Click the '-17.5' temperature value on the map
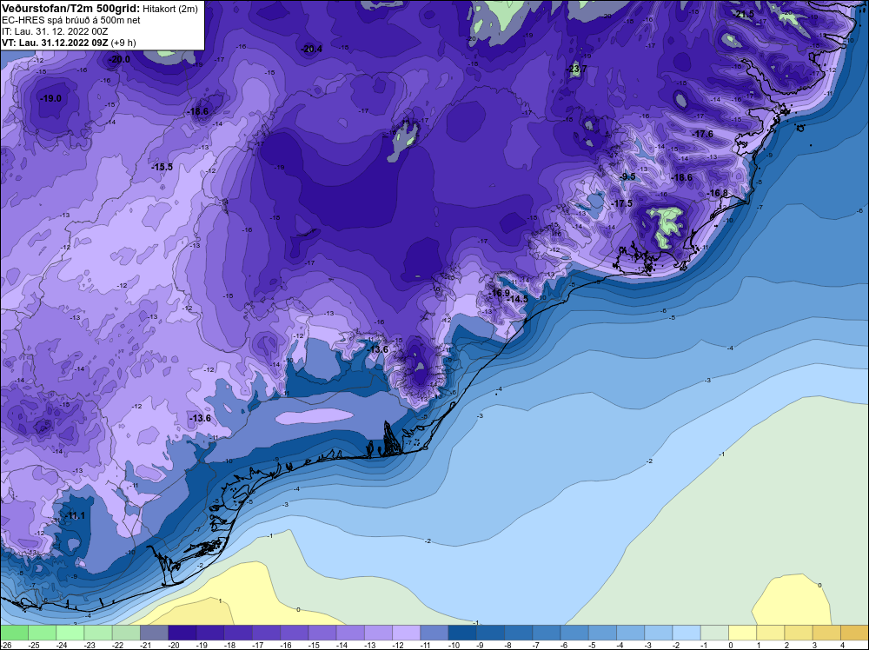Viewport: 869px width, 650px height. pyautogui.click(x=622, y=204)
